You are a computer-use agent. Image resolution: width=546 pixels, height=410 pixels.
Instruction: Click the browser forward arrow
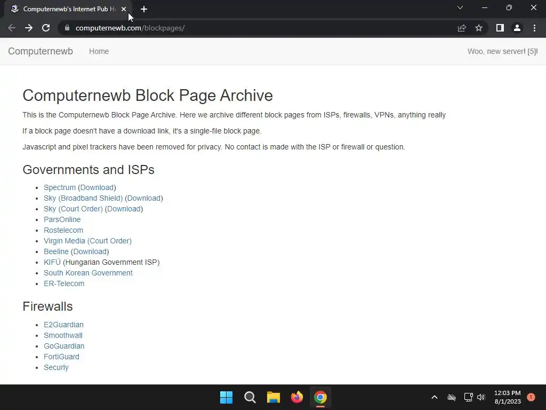tap(29, 28)
